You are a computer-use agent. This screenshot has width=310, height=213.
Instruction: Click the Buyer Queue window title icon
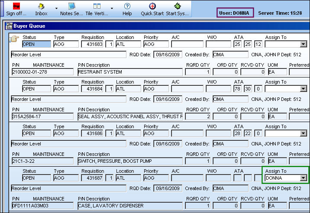9,26
